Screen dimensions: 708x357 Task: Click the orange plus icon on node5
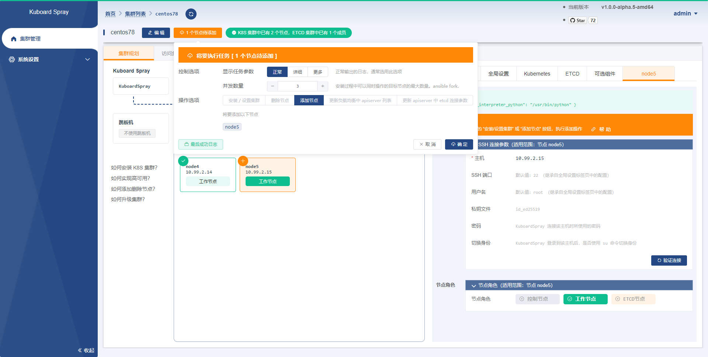pyautogui.click(x=243, y=161)
